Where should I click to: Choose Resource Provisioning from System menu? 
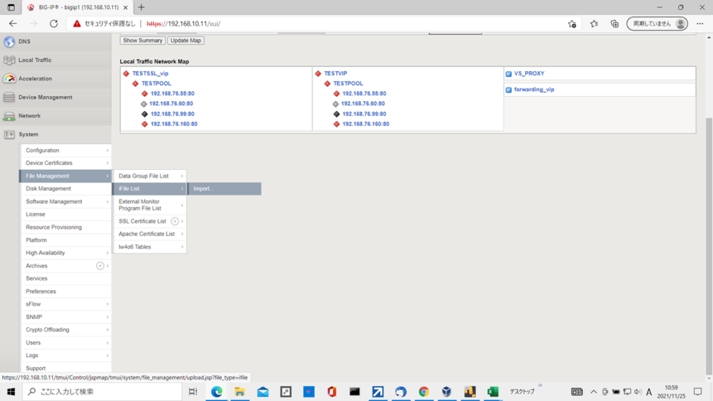point(54,227)
